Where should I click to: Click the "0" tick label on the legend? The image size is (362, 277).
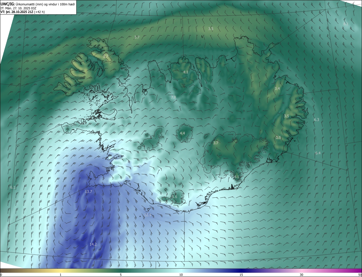coord(1,275)
